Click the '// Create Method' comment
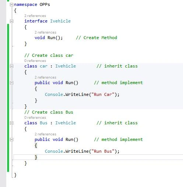Screen dimensions: 183x187 96,38
